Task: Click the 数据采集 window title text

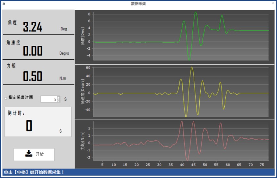Action: click(138, 4)
